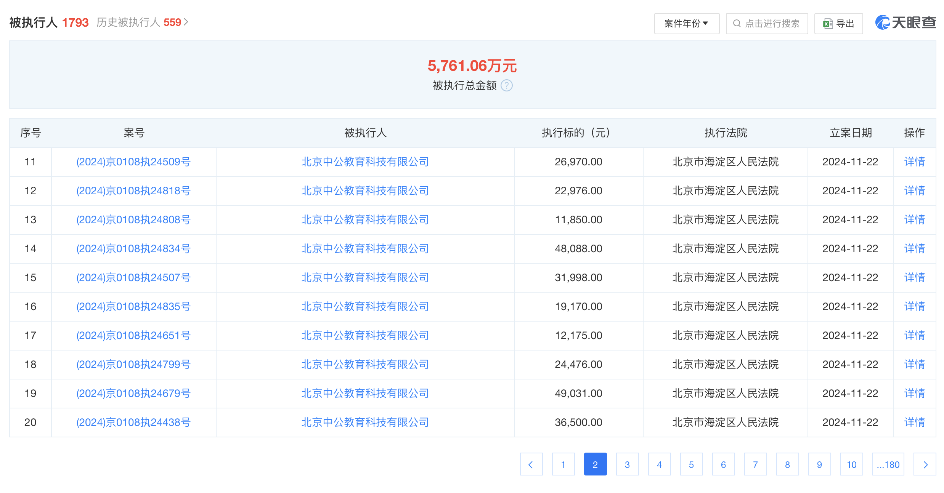Open case (2024)京0108执24509号
Image resolution: width=944 pixels, height=493 pixels.
tap(133, 162)
